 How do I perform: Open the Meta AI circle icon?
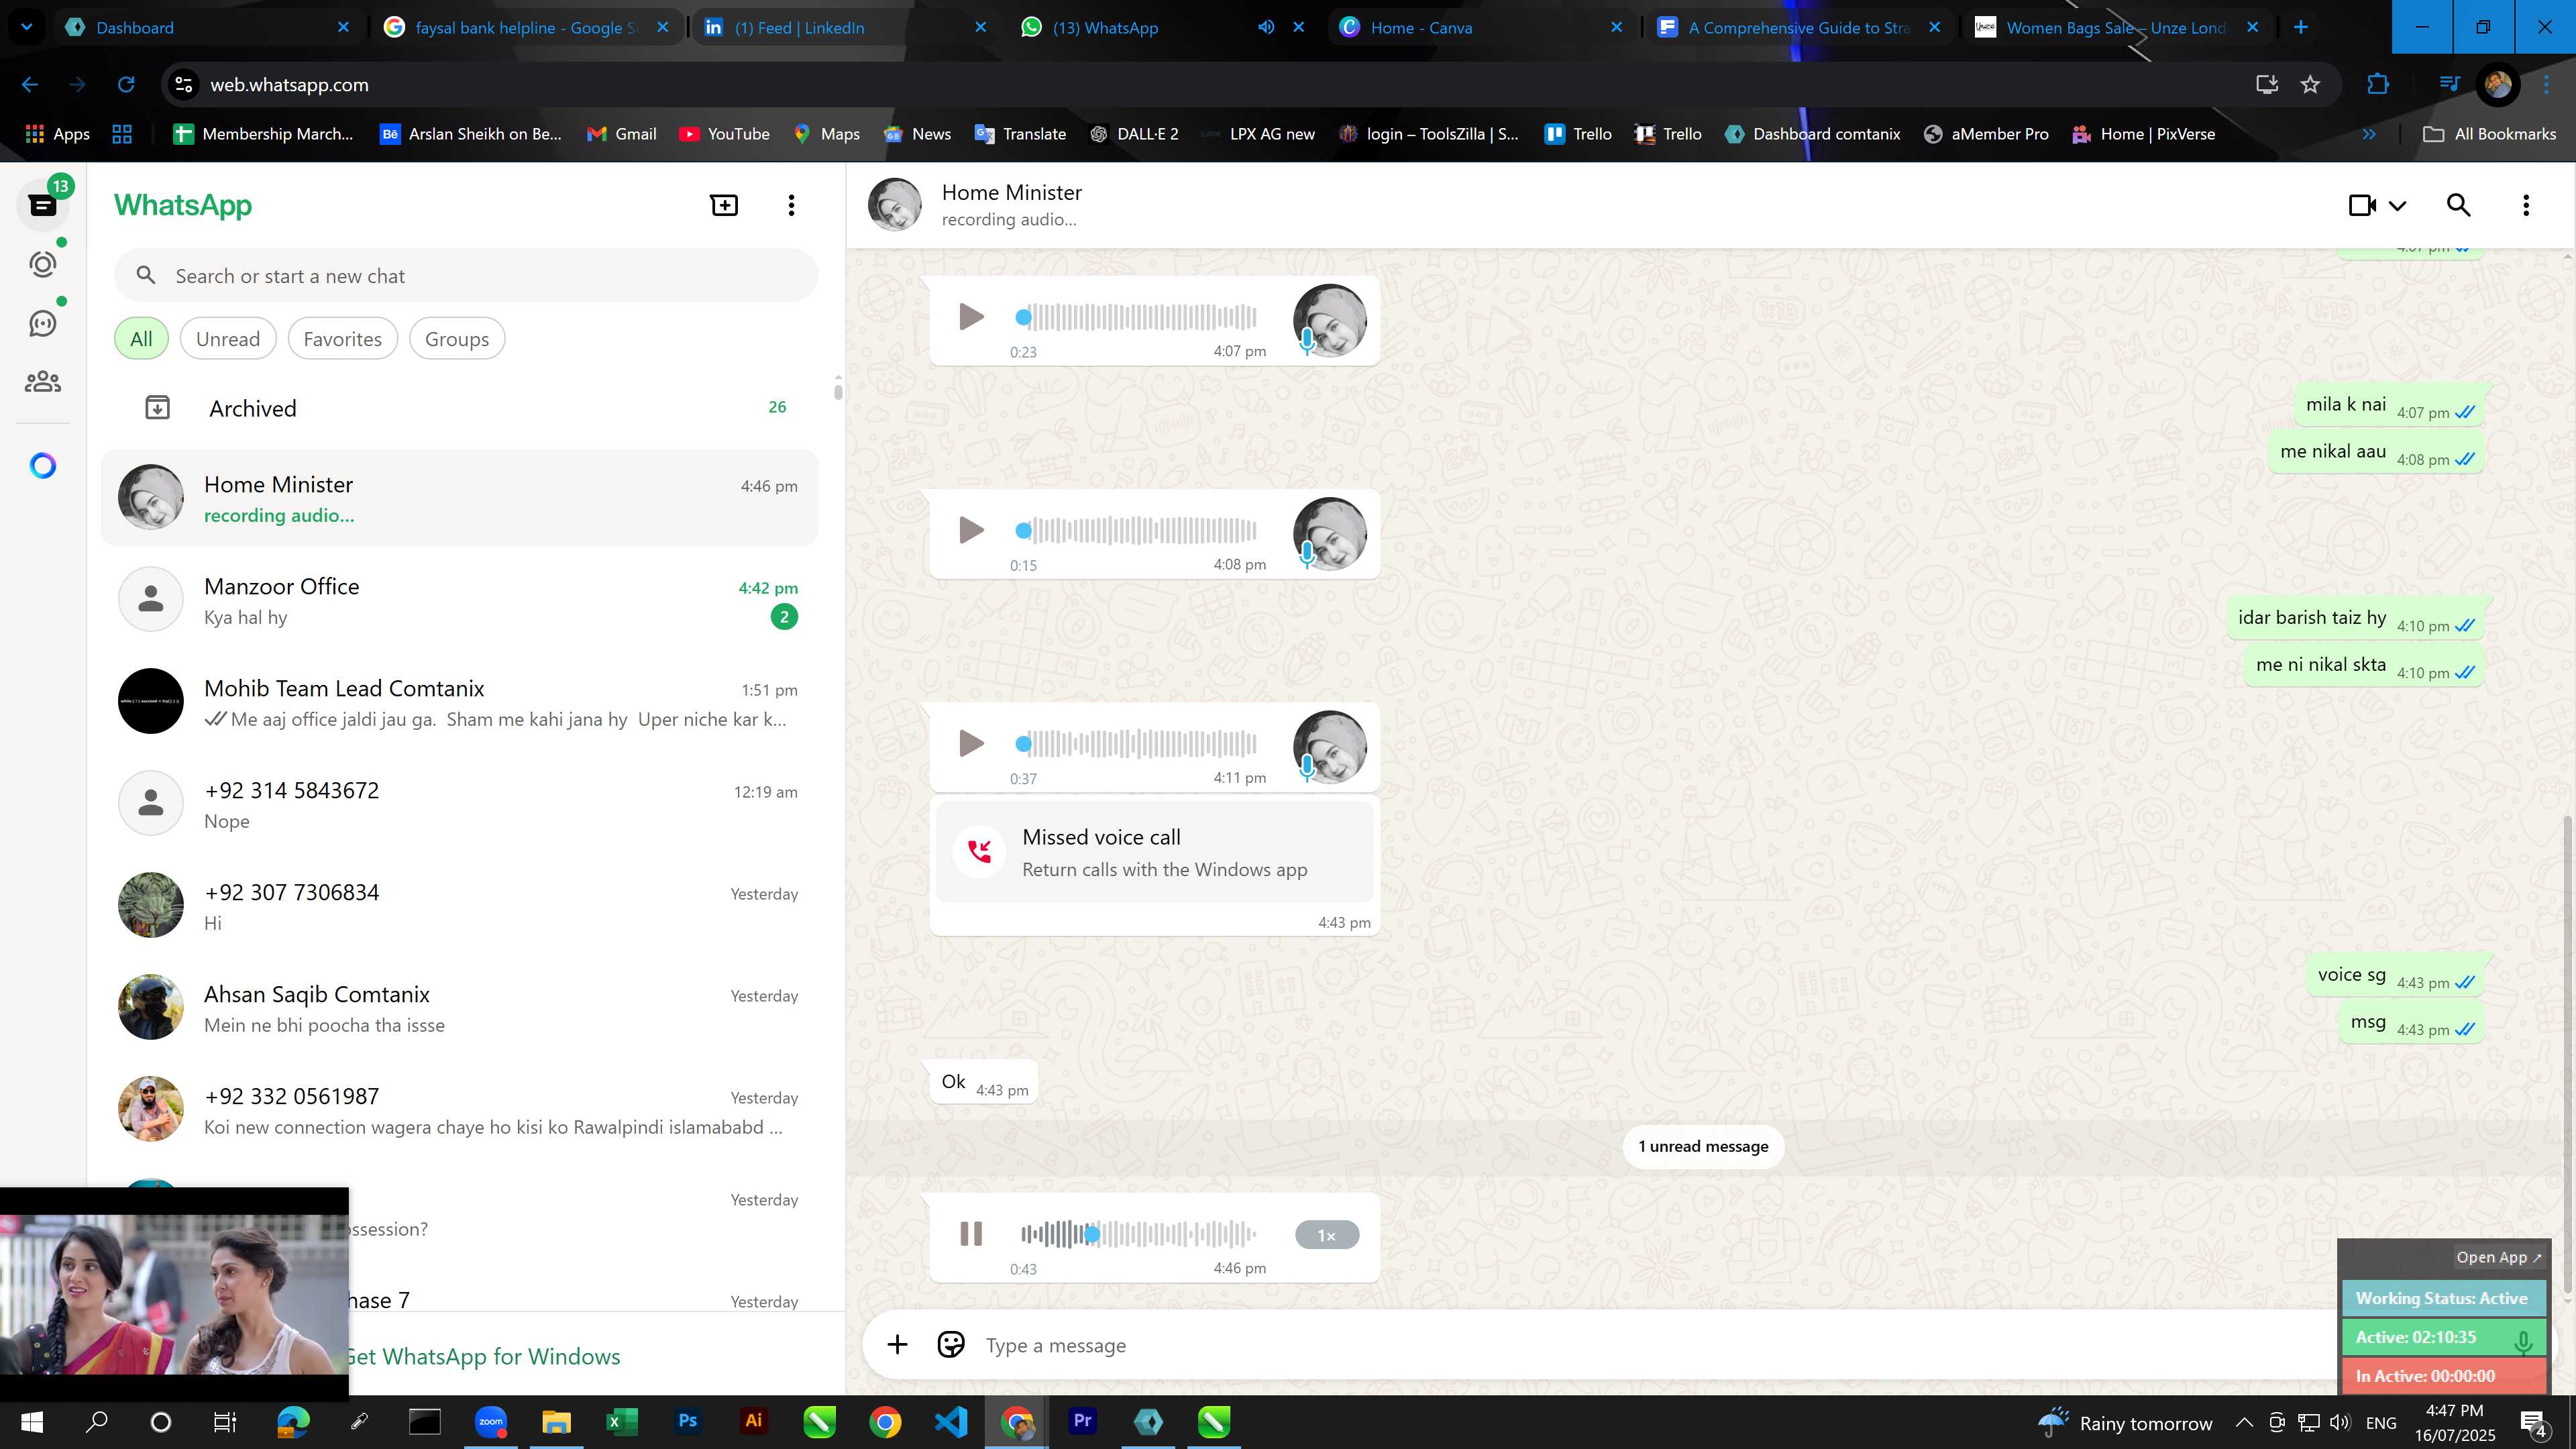click(43, 466)
